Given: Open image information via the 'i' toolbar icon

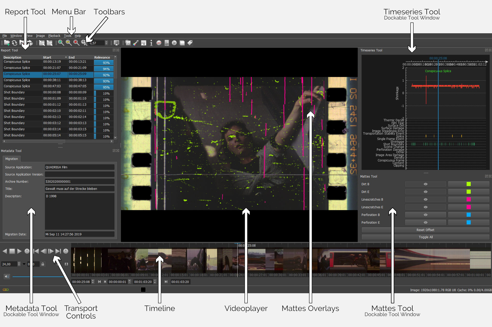Looking at the screenshot, I should tap(151, 43).
